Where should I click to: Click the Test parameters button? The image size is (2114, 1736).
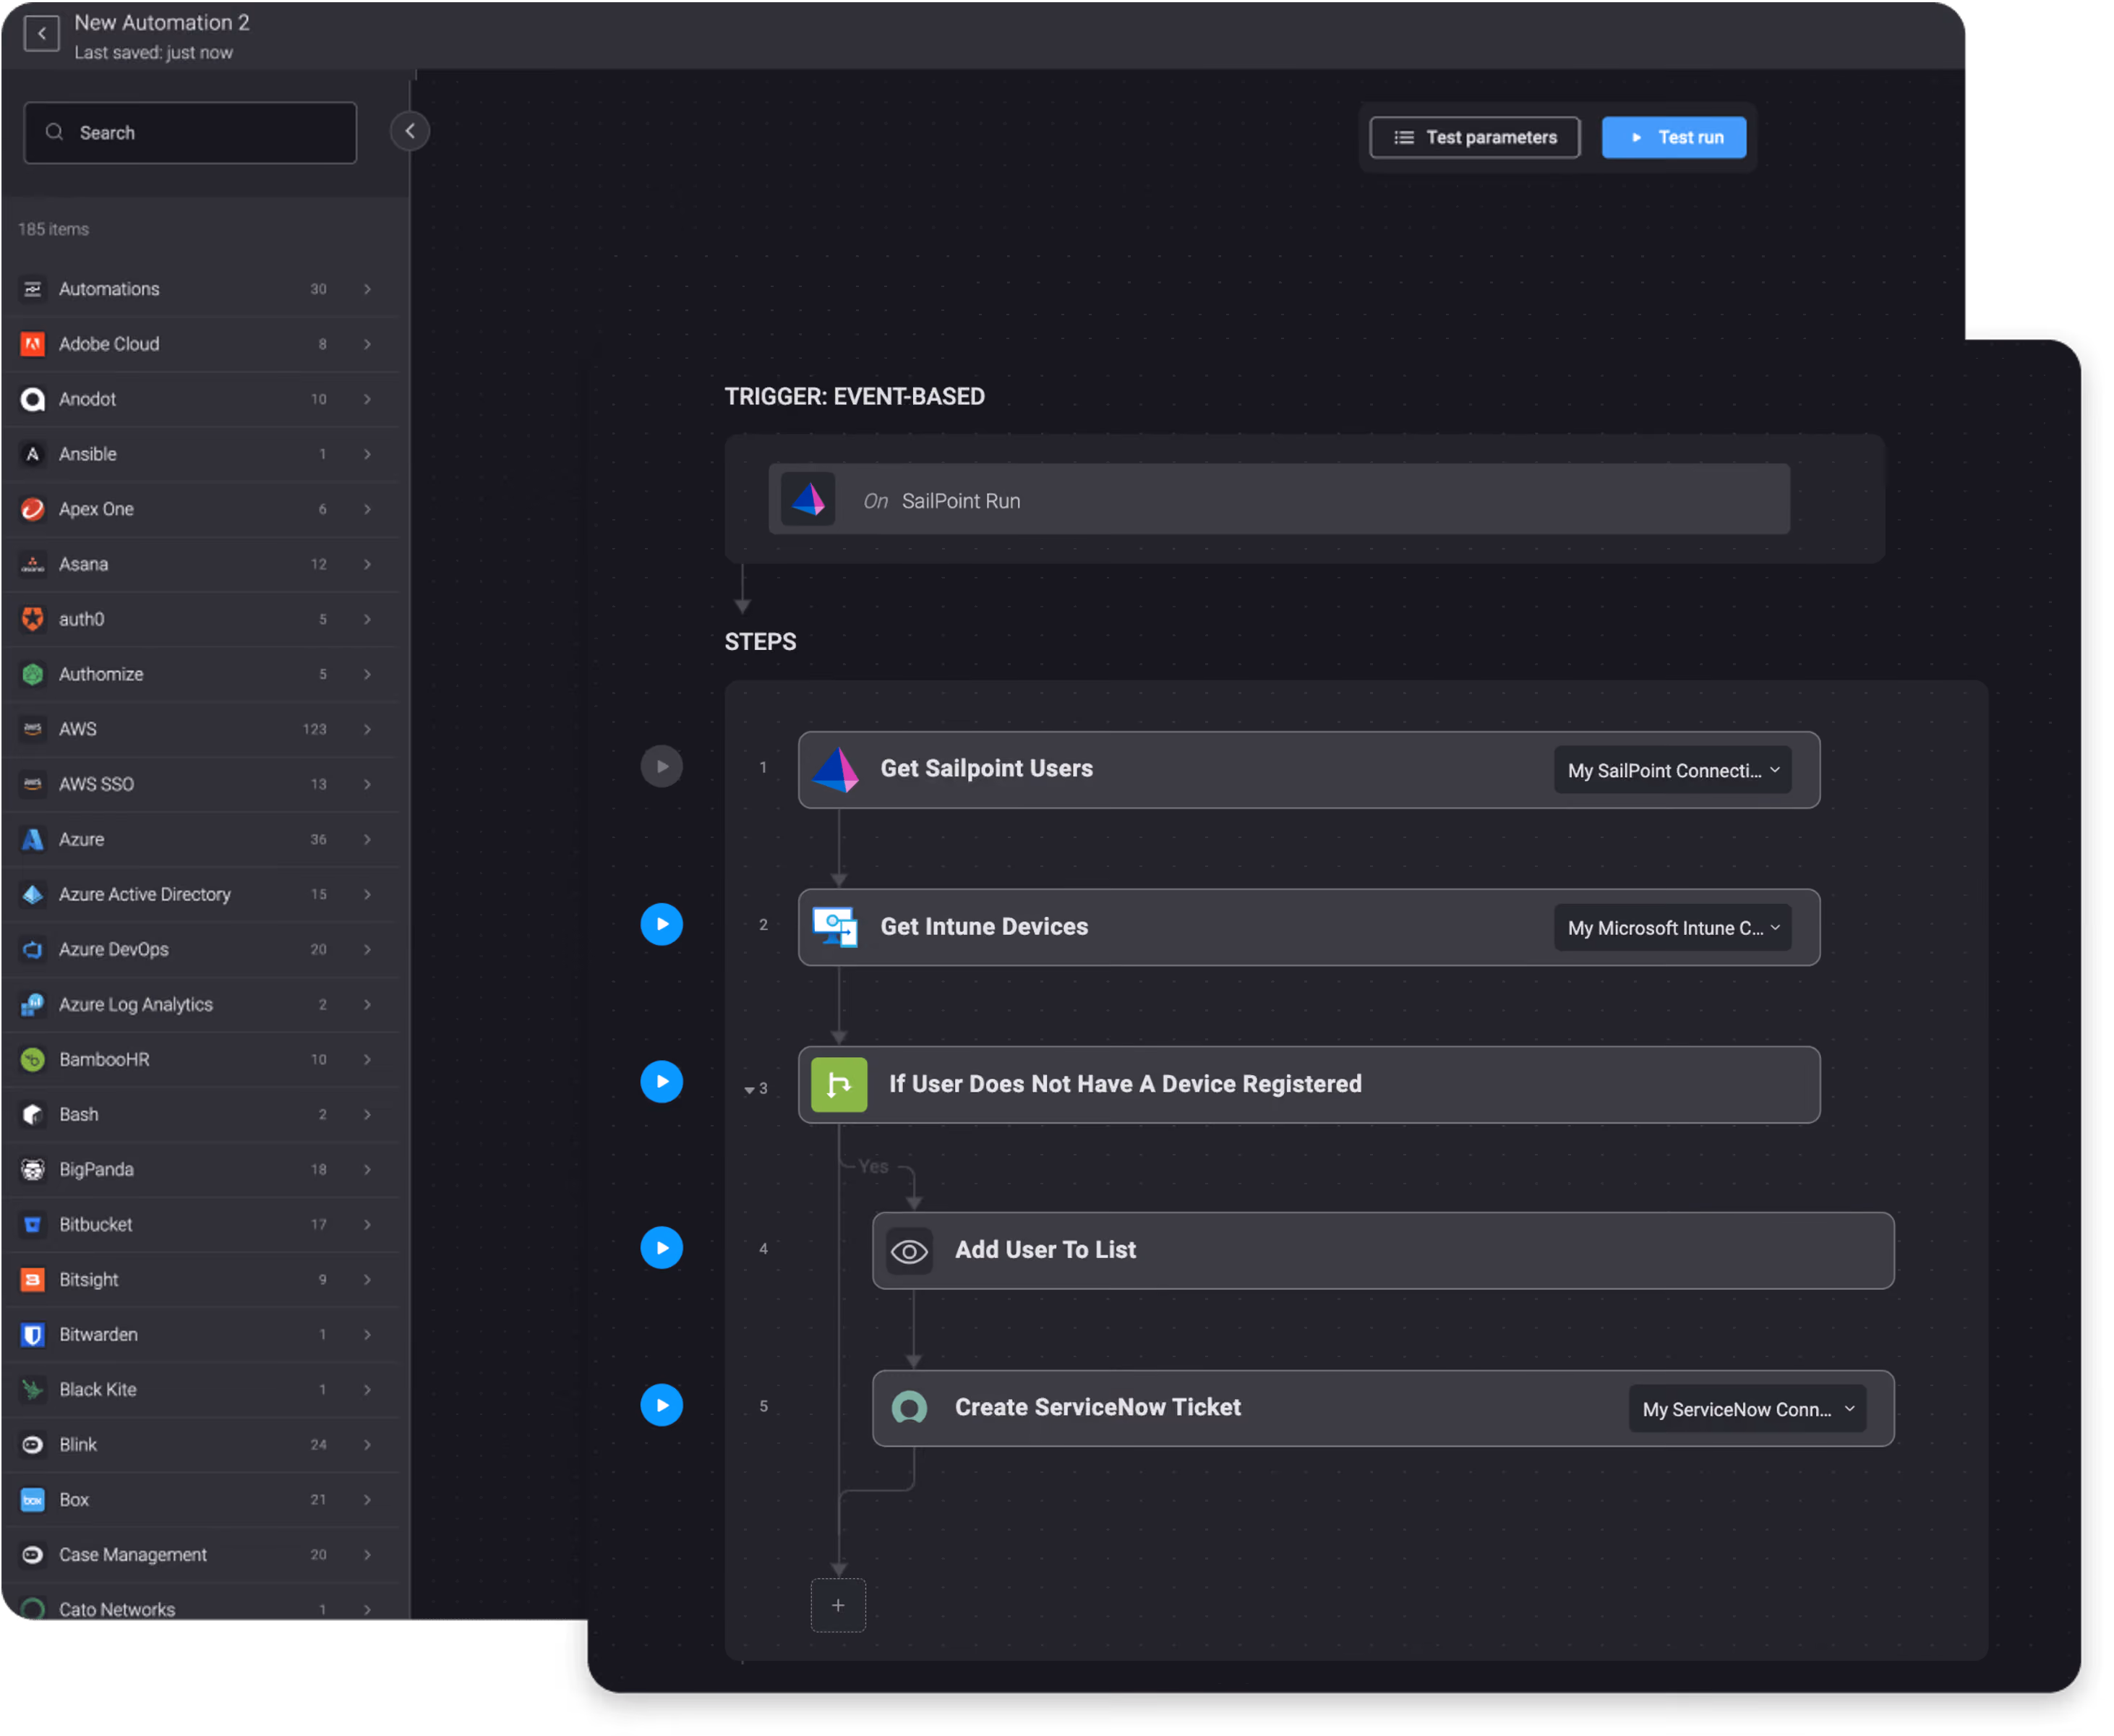click(1475, 137)
